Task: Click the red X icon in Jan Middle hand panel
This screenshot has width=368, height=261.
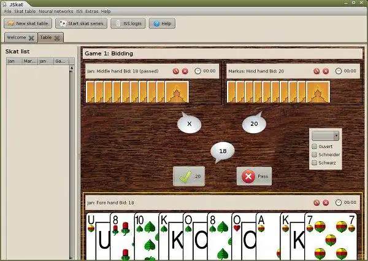Action: tap(185, 71)
